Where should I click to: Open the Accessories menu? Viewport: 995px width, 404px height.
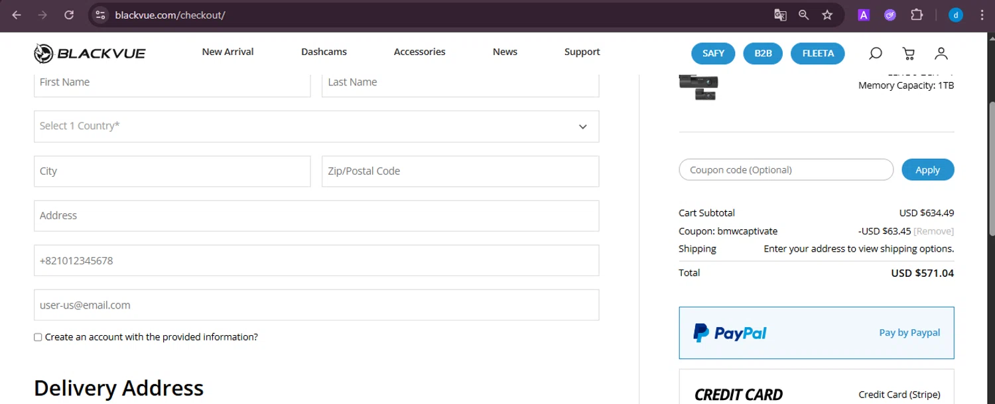point(419,52)
